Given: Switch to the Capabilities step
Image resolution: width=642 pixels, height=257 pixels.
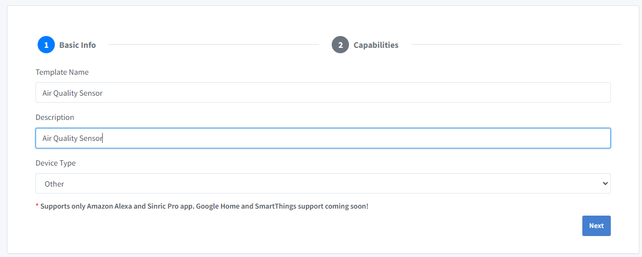Looking at the screenshot, I should pos(376,45).
